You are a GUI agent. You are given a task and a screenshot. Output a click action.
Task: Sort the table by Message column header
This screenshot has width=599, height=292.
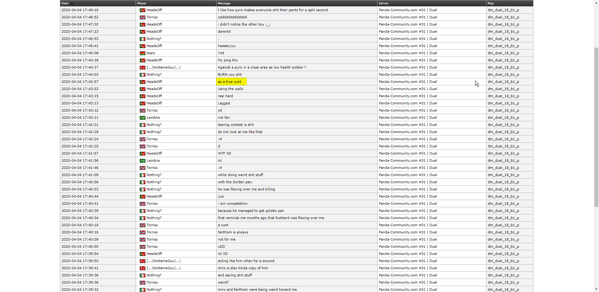point(224,3)
